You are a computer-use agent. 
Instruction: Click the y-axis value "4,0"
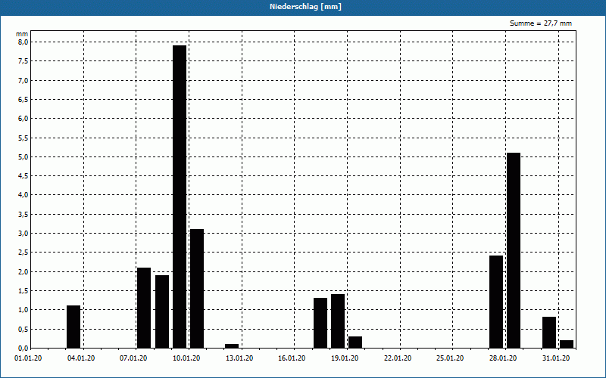23,195
